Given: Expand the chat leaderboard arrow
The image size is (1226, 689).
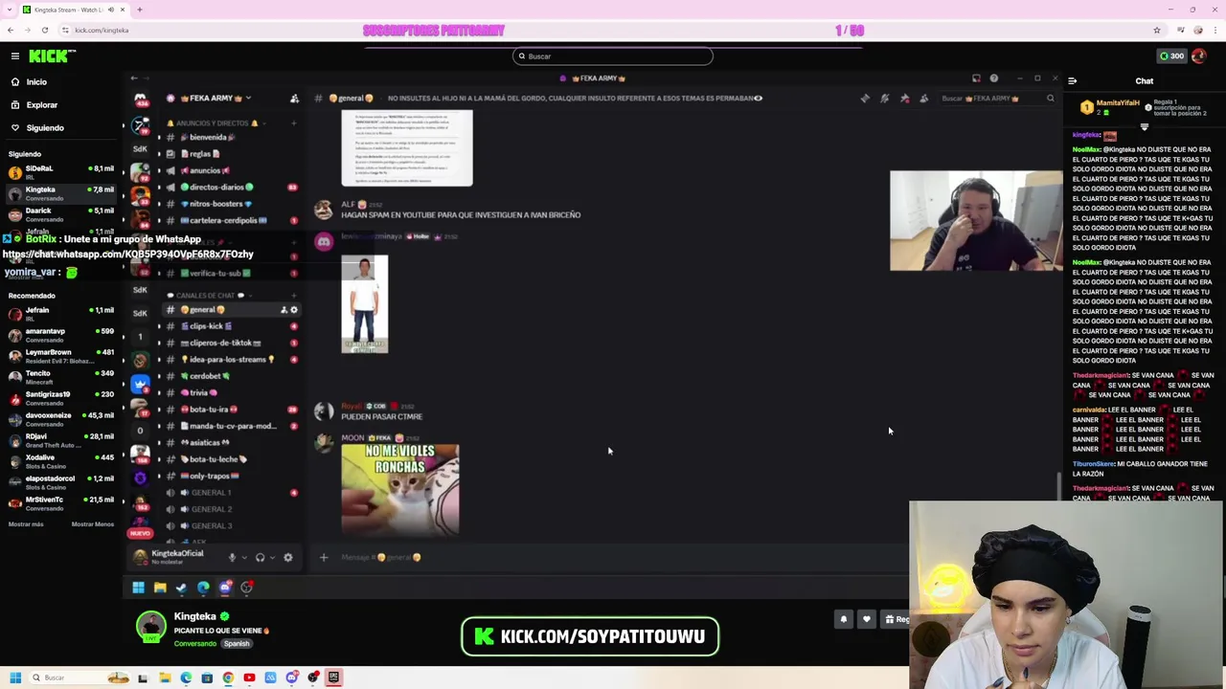Looking at the screenshot, I should point(1145,126).
